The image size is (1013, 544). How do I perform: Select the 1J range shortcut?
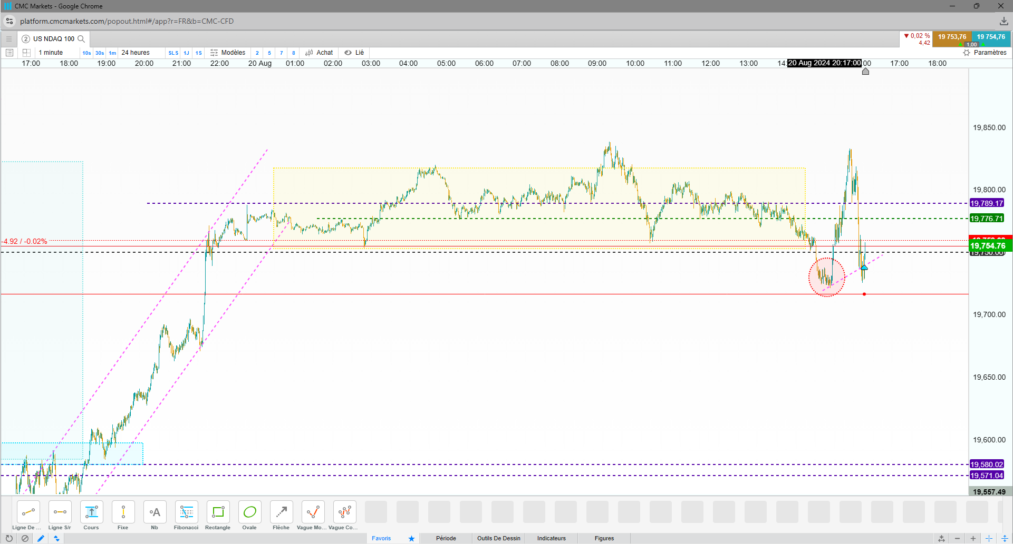[x=186, y=53]
